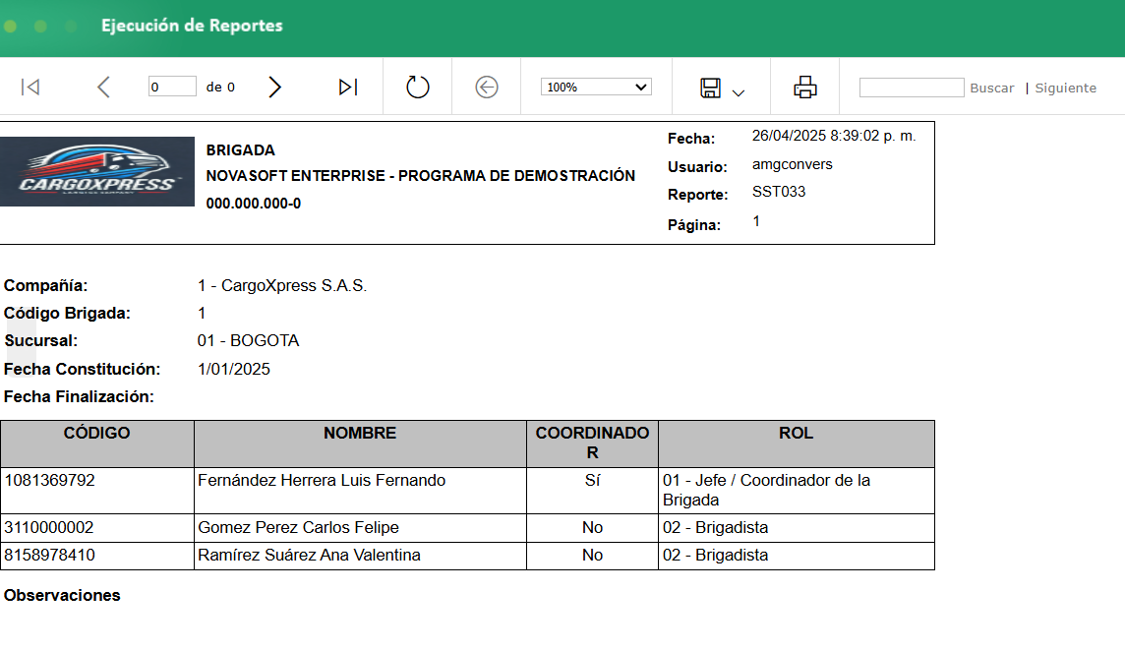Viewport: 1125px width, 650px height.
Task: Click the CargoXpress company logo
Action: tap(96, 170)
